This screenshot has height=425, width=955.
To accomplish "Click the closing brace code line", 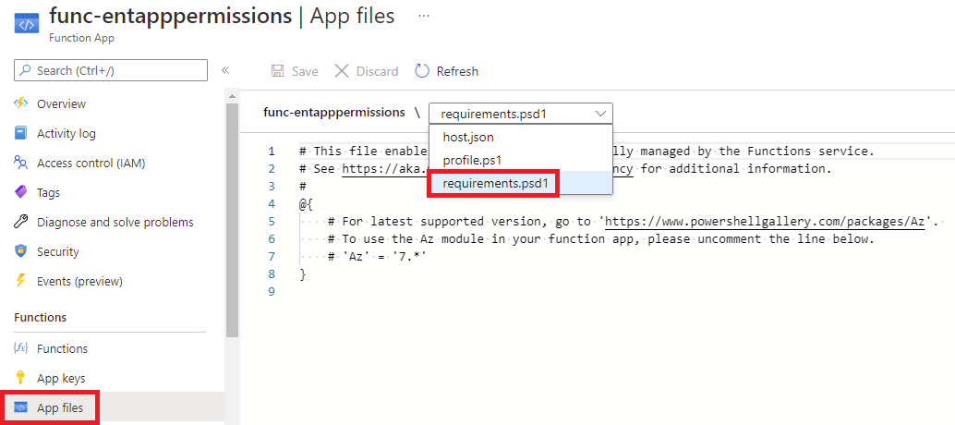I will [x=303, y=274].
